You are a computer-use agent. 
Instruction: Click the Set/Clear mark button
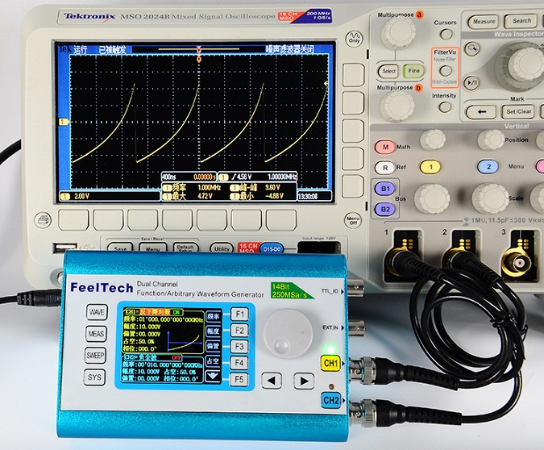519,112
